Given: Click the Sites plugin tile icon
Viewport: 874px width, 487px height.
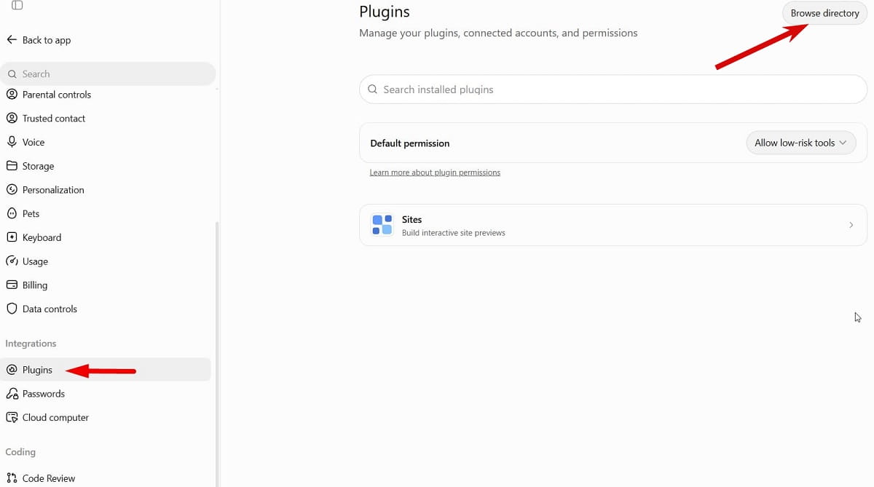Looking at the screenshot, I should click(x=382, y=225).
